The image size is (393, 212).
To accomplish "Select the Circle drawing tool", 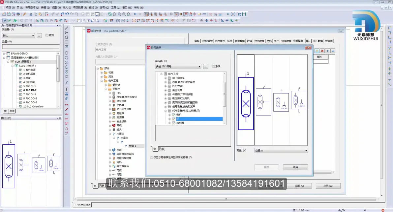I will [x=66, y=53].
